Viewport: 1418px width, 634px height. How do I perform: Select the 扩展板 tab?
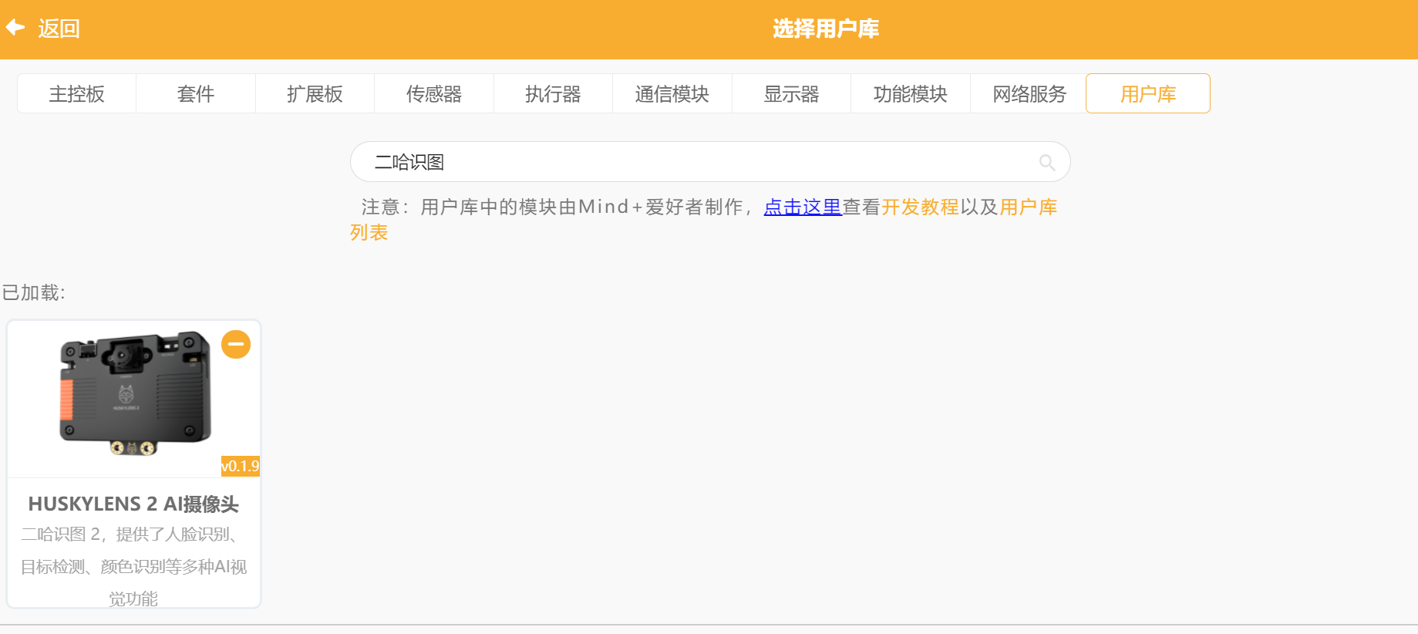click(315, 94)
